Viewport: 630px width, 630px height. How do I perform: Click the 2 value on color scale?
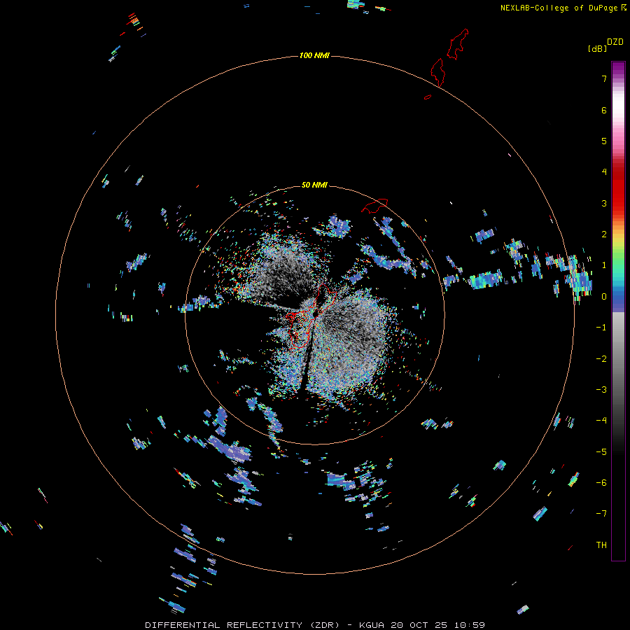(x=604, y=234)
